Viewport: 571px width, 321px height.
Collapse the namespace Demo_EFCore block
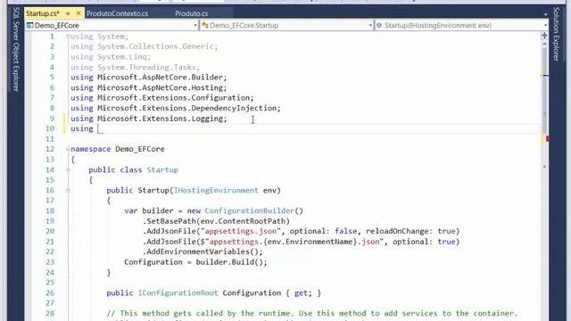click(x=68, y=149)
